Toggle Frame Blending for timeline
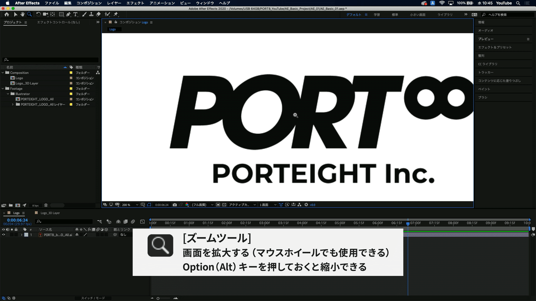 tap(126, 222)
